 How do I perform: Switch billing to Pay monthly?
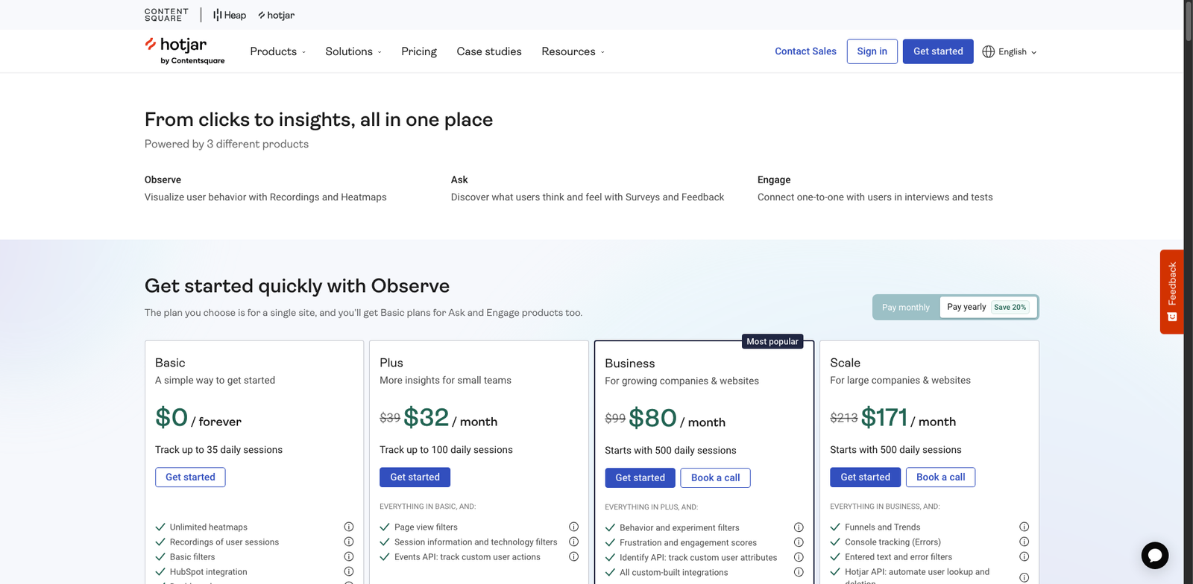905,307
